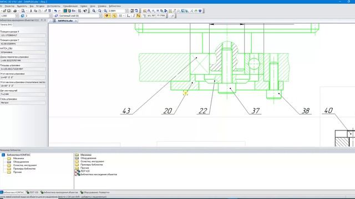Click the icon right of the scale dropdown

[x=132, y=11]
